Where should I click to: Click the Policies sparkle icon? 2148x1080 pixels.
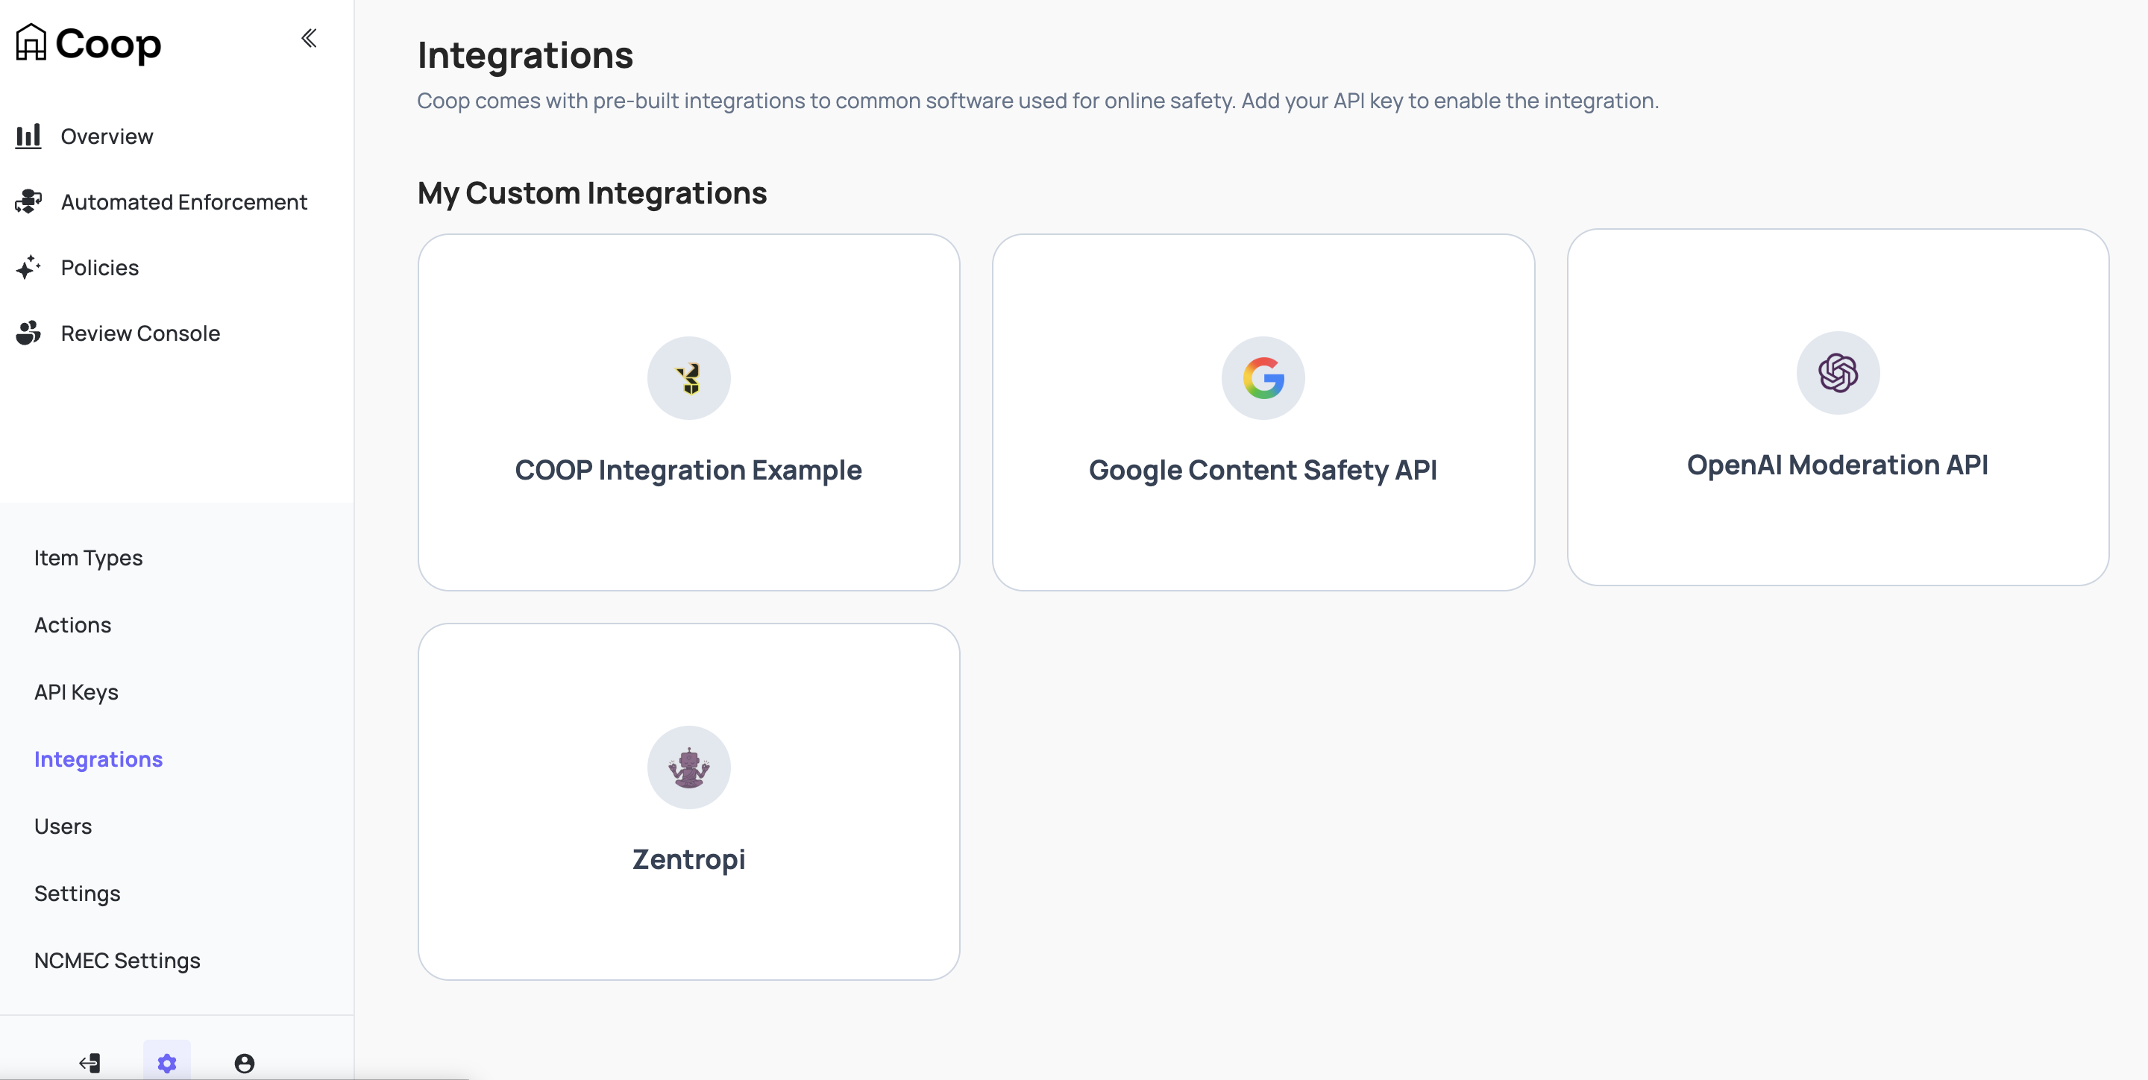tap(28, 267)
